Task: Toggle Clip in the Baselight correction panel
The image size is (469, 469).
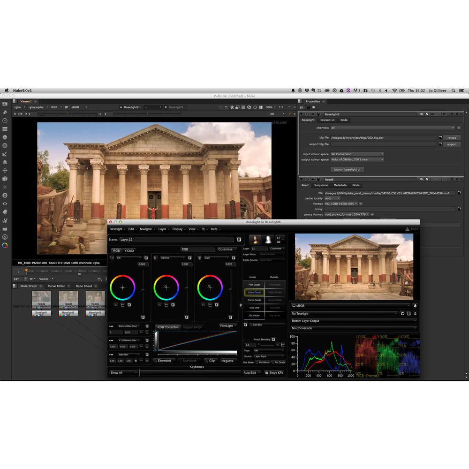Action: tap(212, 360)
